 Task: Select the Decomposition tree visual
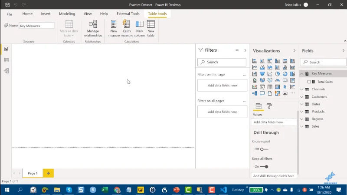(x=255, y=93)
